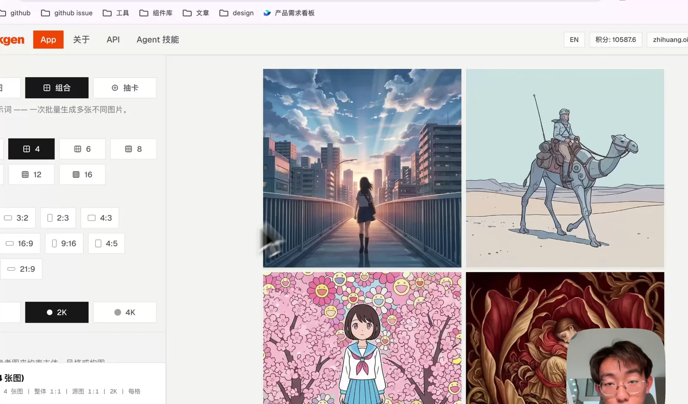Switch to the App tab
688x404 pixels.
[x=48, y=40]
